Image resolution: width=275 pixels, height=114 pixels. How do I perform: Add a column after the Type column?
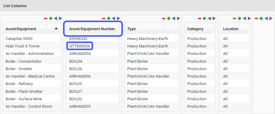[x=169, y=19]
